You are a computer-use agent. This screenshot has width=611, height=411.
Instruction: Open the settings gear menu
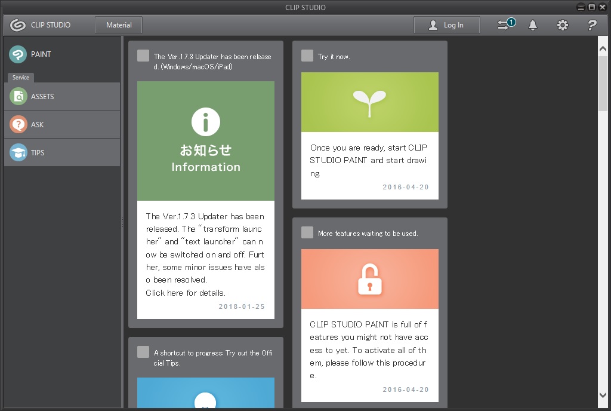562,25
